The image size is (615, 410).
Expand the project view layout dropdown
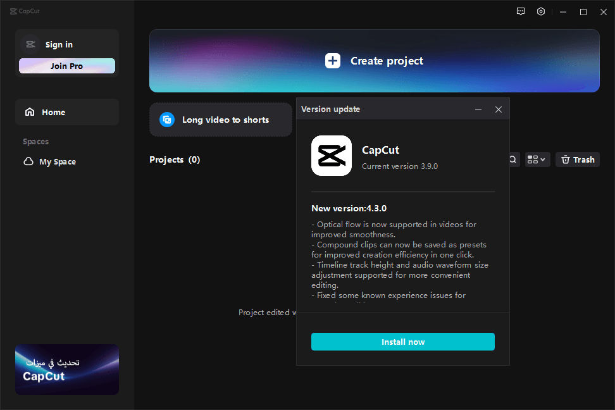(x=537, y=160)
